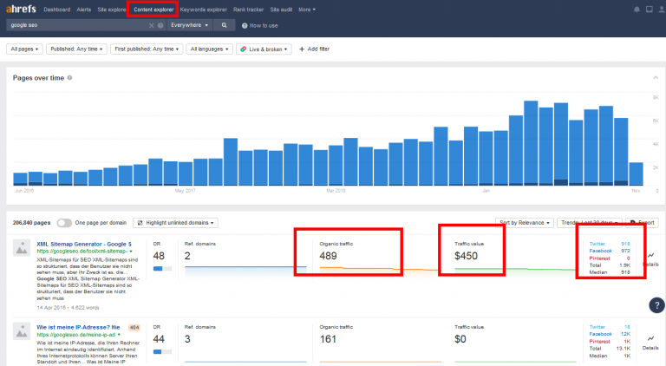
Task: Click the last bar near Nov in chart
Action: (636, 174)
